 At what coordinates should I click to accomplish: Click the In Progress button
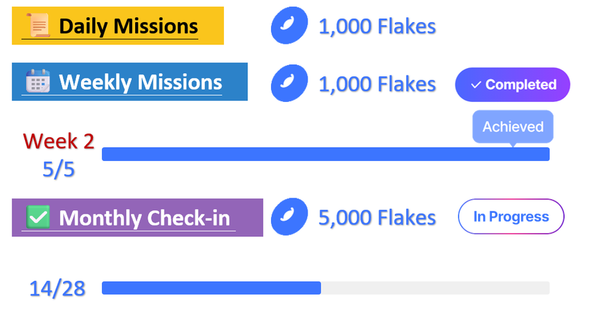tap(511, 216)
